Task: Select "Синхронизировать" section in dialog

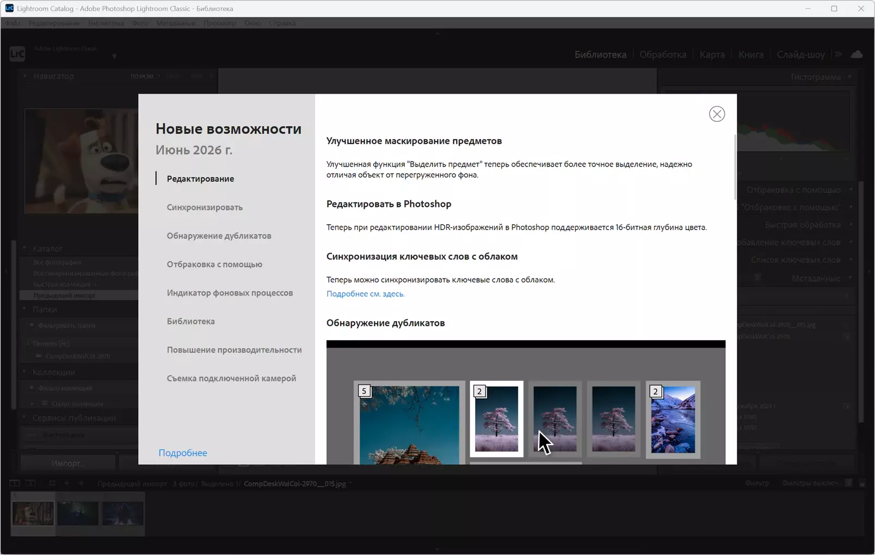Action: [x=205, y=207]
